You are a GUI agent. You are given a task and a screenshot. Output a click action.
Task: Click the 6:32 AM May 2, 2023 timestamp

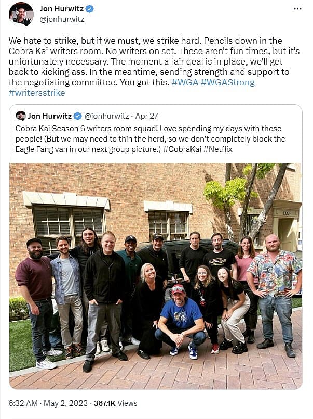pos(48,403)
